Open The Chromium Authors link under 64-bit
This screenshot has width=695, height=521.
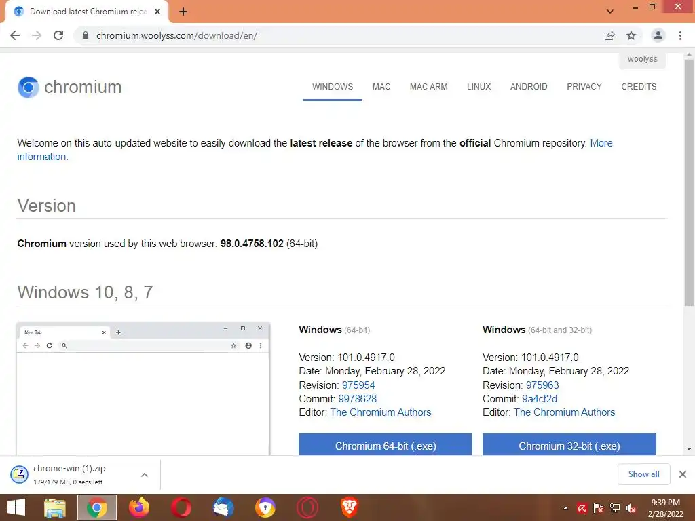(380, 412)
